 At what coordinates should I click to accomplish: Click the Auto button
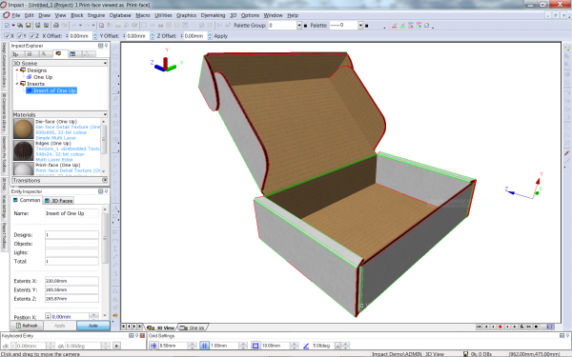93,326
